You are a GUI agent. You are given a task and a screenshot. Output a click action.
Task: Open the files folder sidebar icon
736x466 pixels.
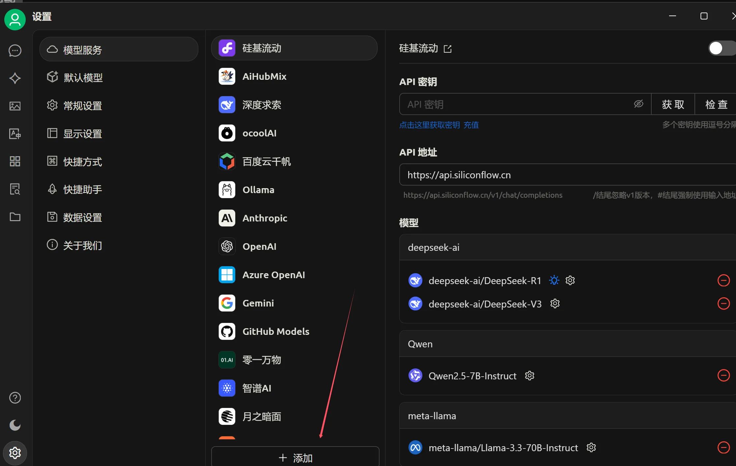click(x=15, y=217)
